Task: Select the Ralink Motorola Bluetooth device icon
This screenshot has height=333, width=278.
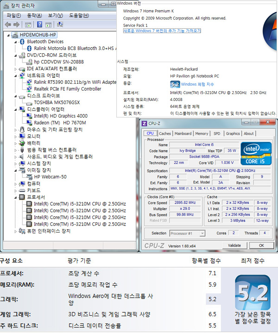Action: click(29, 48)
